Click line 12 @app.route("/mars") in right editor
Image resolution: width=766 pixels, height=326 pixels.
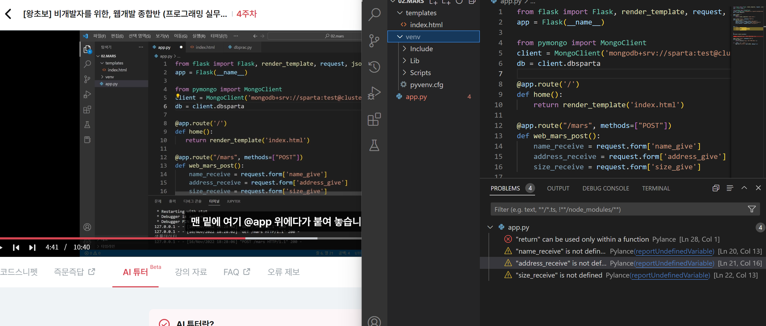(x=594, y=125)
